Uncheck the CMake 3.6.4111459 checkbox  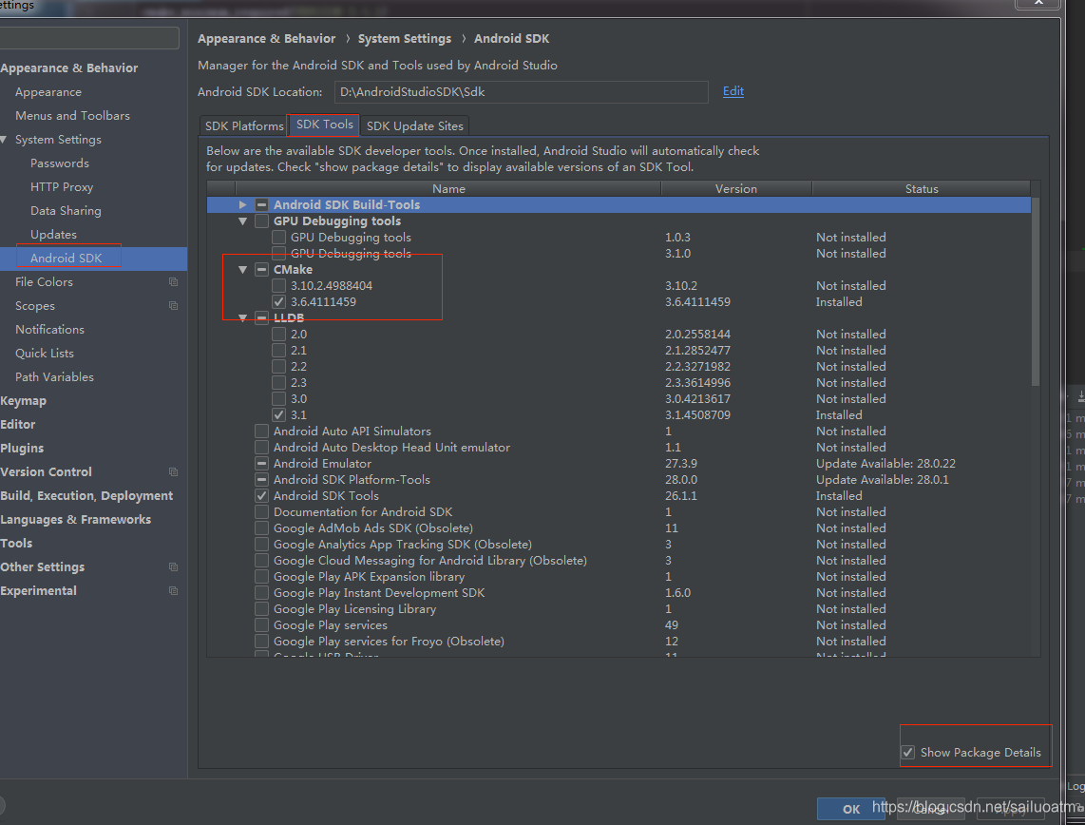coord(279,301)
